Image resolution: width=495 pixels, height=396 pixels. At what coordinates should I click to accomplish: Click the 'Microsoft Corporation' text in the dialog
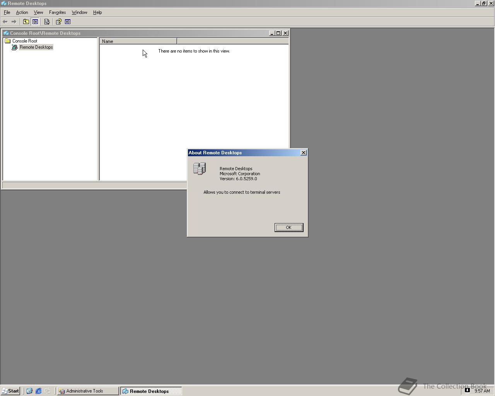[x=240, y=174]
